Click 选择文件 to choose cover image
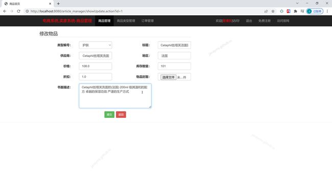The height and width of the screenshot is (186, 332). pos(168,77)
